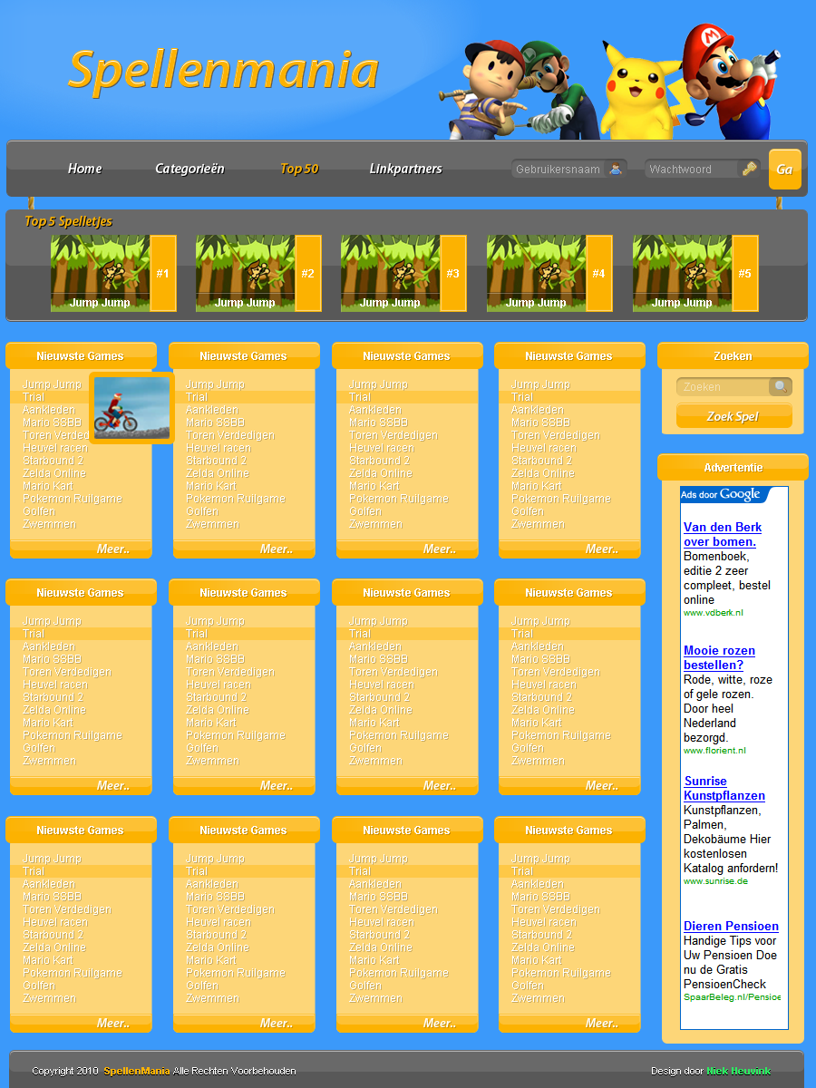This screenshot has width=816, height=1088.
Task: Click the Niek Heuvink designer link
Action: (x=739, y=1071)
